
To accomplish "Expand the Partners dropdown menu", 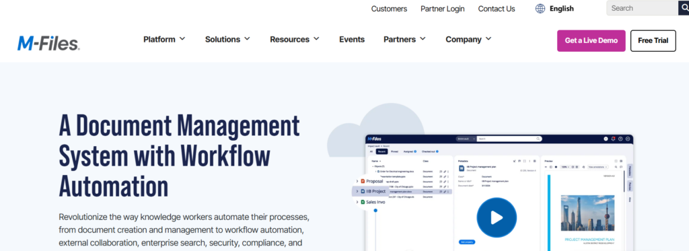I will pos(404,39).
